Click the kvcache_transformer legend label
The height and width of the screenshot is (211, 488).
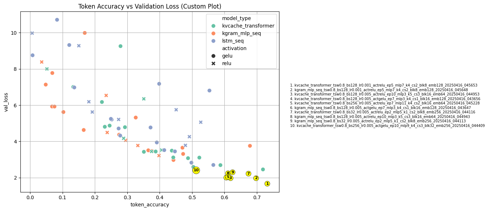click(x=248, y=26)
